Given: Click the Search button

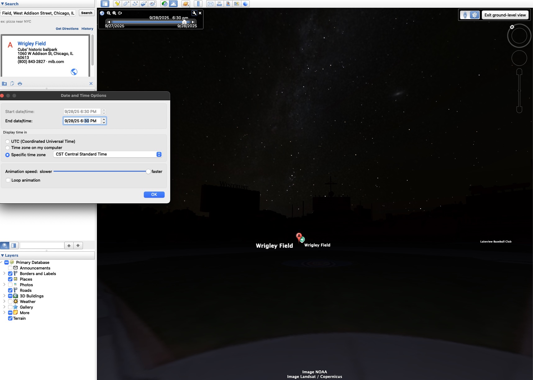Looking at the screenshot, I should pos(87,13).
